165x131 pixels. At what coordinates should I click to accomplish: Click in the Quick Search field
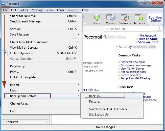[x=130, y=29]
